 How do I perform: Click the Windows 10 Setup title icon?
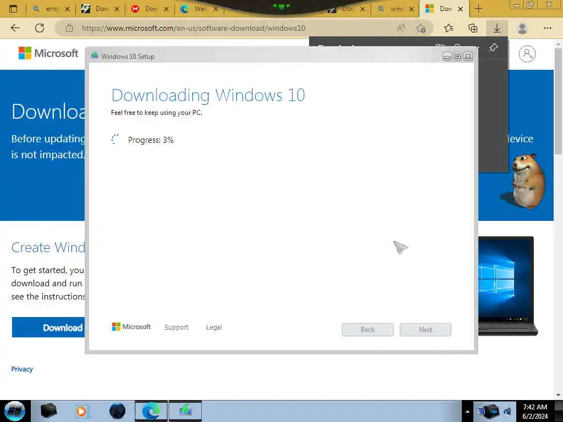click(95, 55)
